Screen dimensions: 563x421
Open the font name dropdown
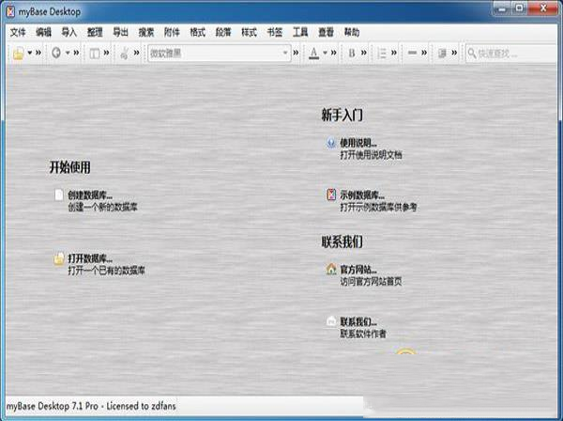285,53
